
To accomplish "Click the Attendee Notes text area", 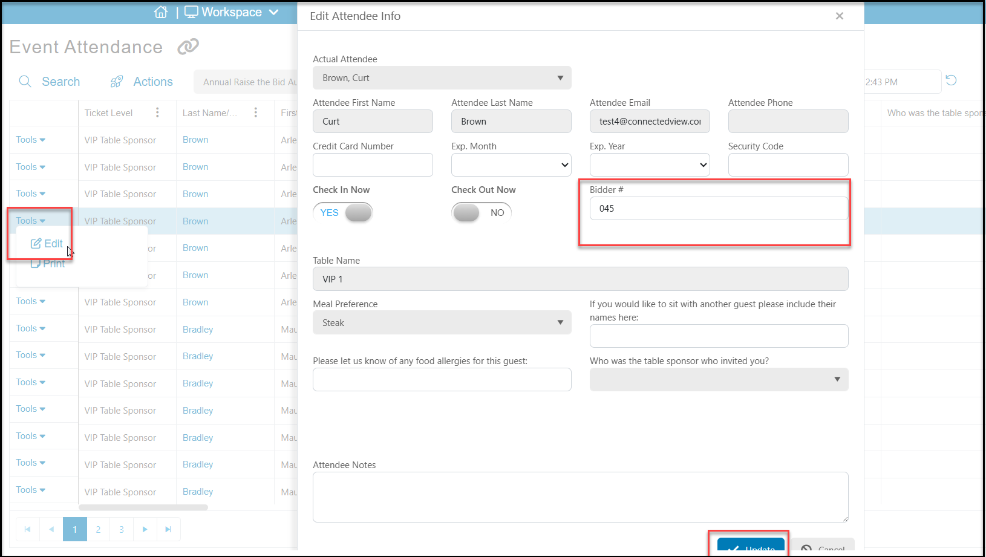I will pyautogui.click(x=581, y=497).
